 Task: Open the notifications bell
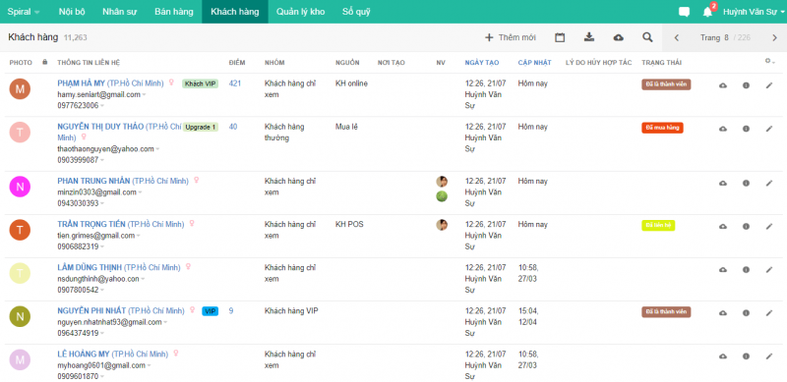[707, 12]
